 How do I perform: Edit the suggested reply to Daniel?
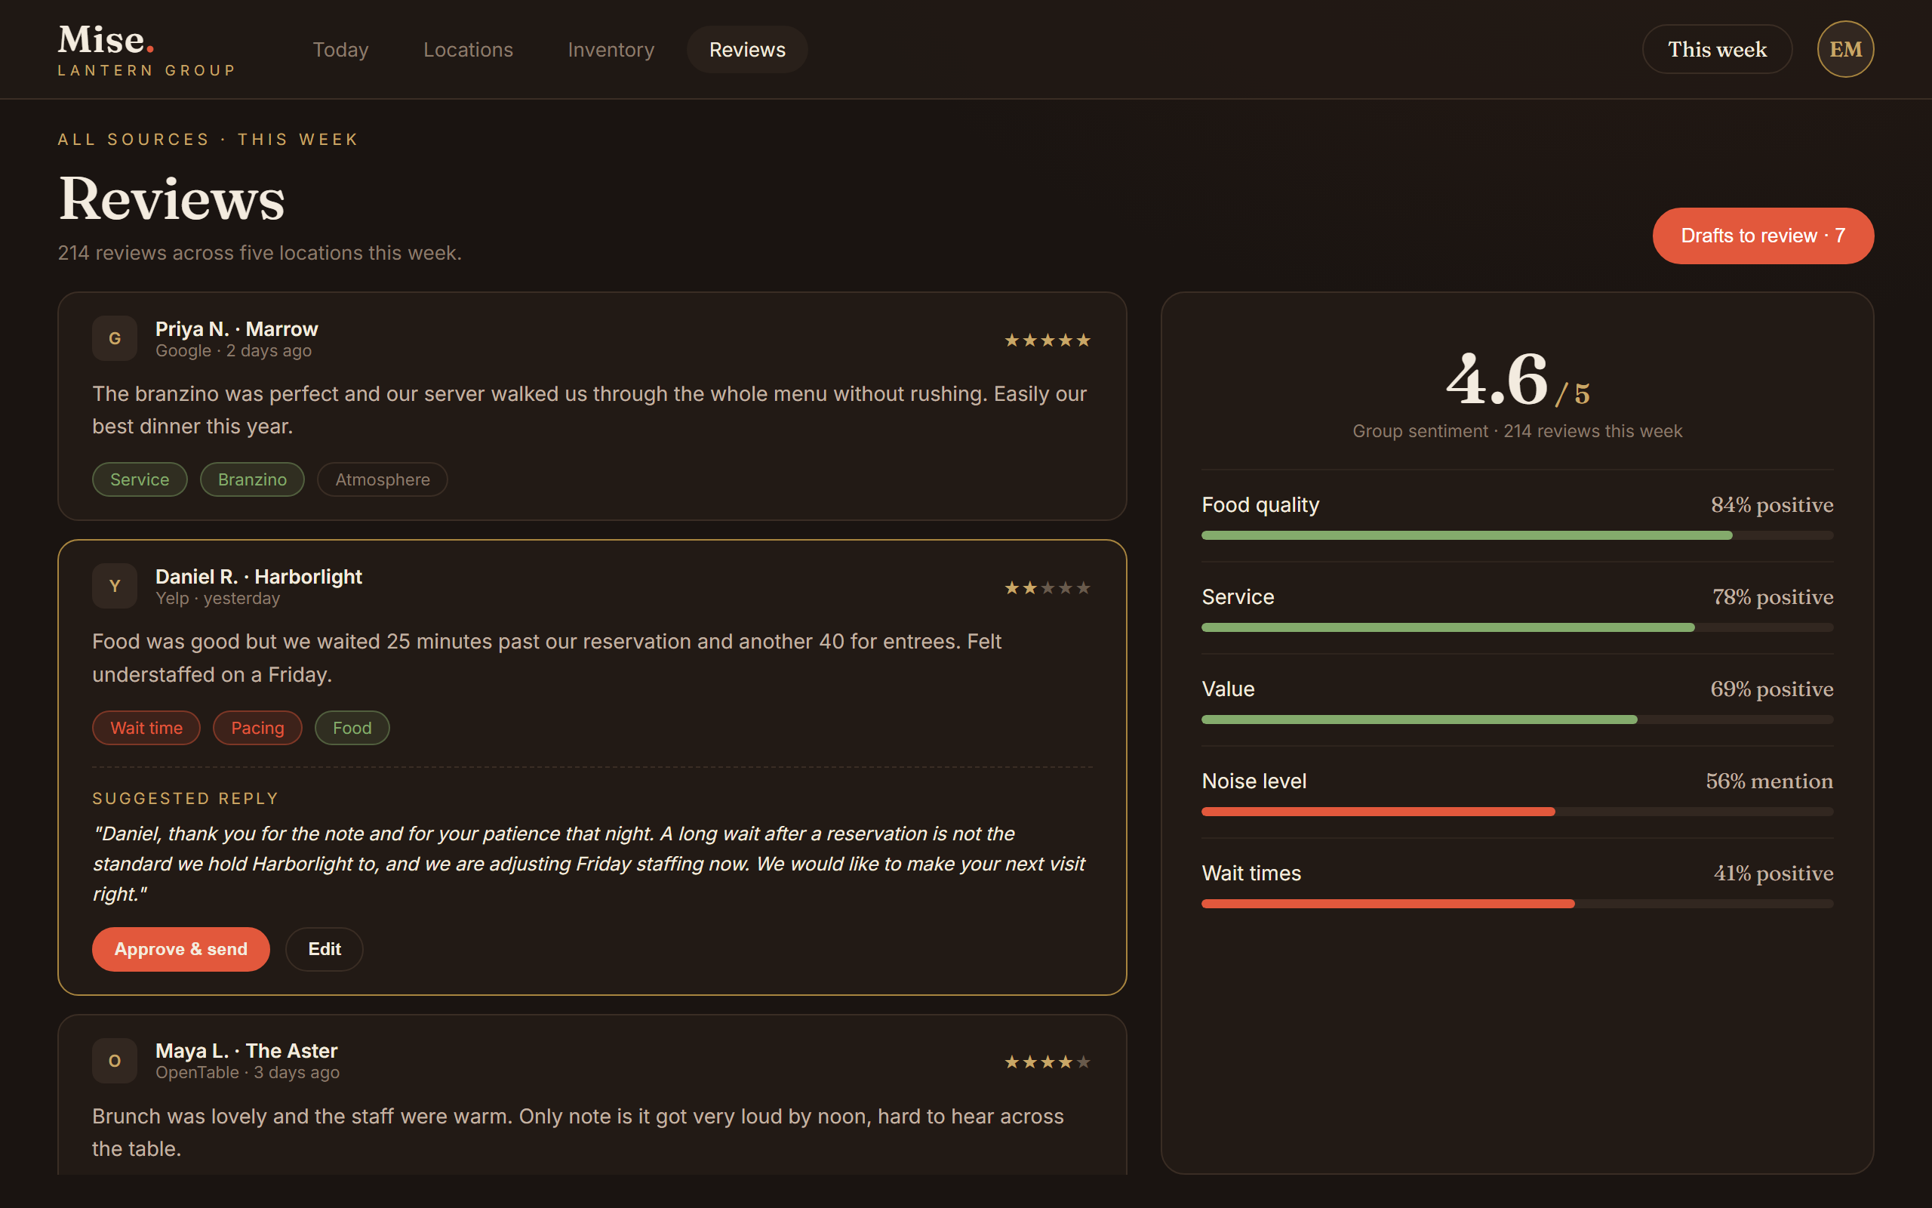pyautogui.click(x=324, y=949)
